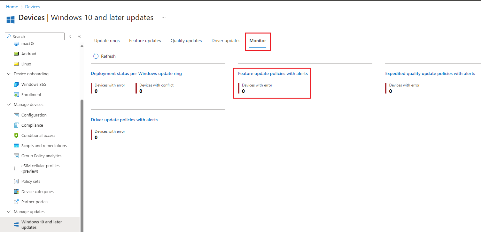Open Android in the sidebar

click(29, 54)
